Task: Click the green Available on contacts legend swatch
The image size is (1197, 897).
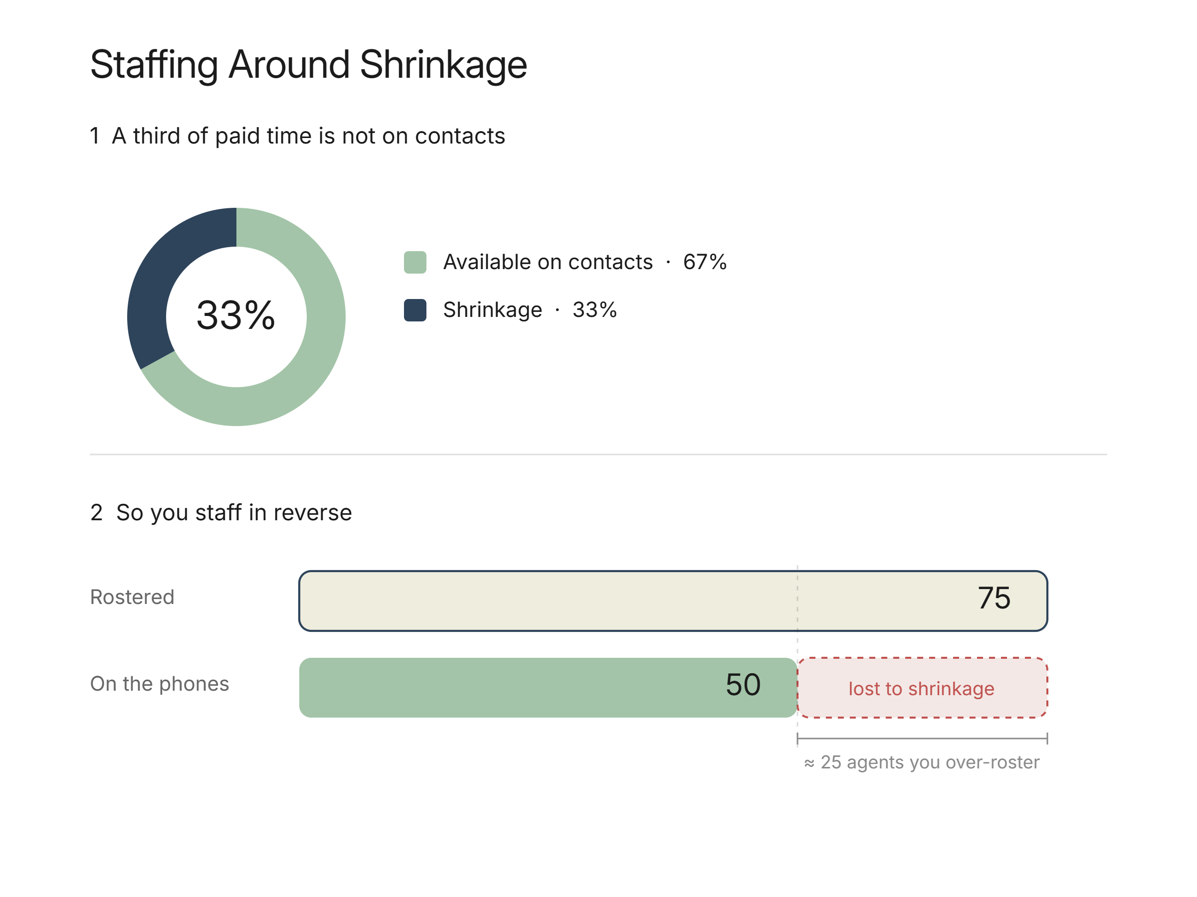Action: coord(415,262)
